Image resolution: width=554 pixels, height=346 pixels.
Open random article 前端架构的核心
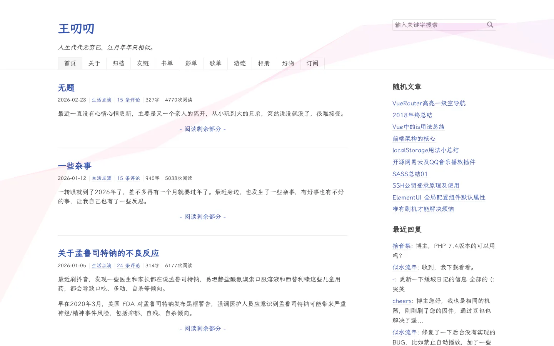click(x=414, y=139)
